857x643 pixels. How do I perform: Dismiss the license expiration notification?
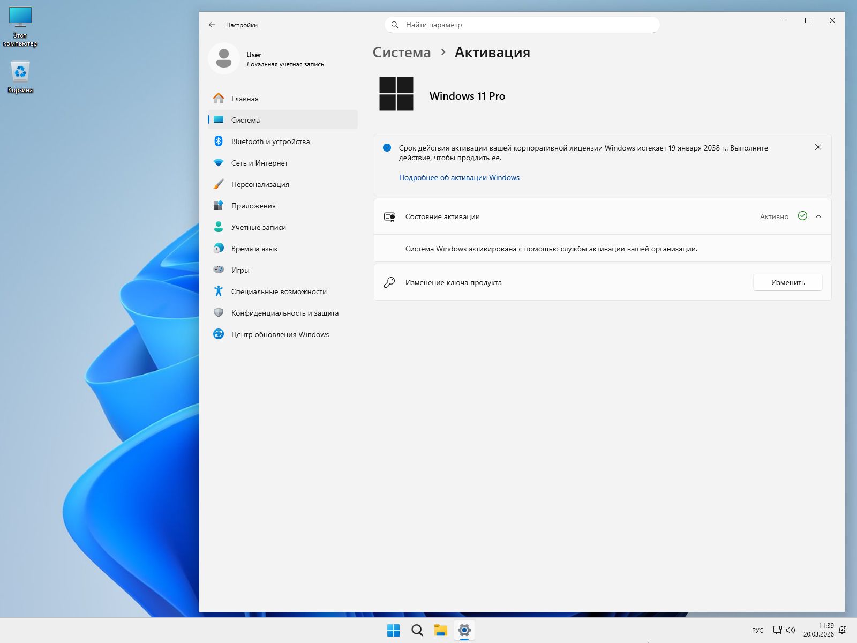pyautogui.click(x=818, y=147)
